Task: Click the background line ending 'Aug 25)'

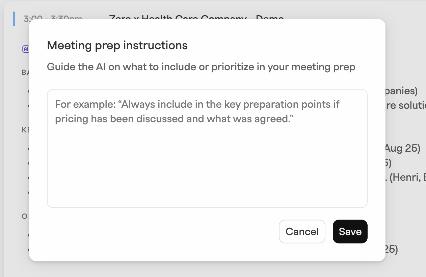Action: (x=403, y=148)
